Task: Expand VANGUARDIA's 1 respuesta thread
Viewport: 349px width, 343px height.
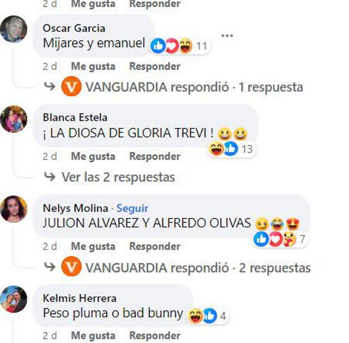Action: click(x=194, y=87)
